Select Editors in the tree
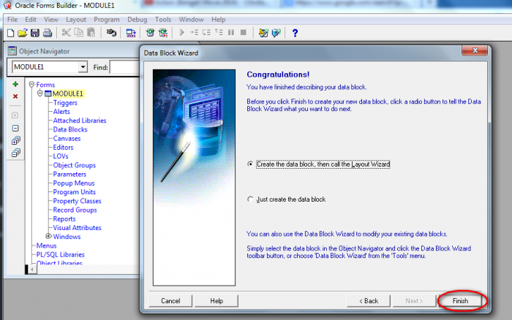The height and width of the screenshot is (320, 512). pyautogui.click(x=63, y=147)
